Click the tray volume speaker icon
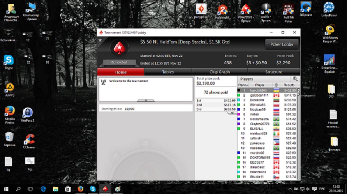The height and width of the screenshot is (194, 347). (308, 189)
